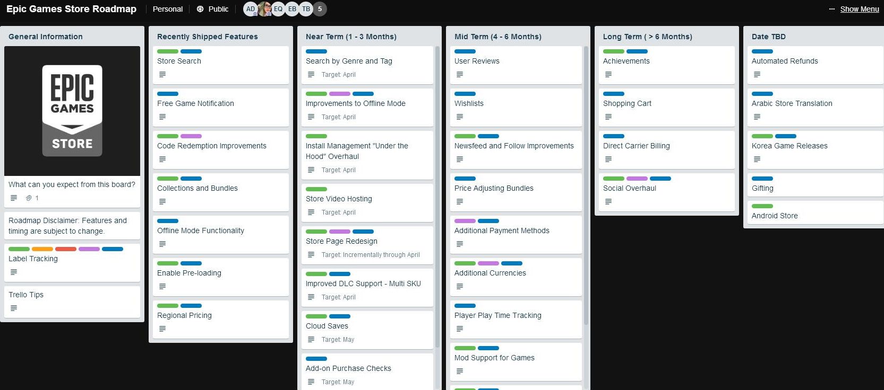884x390 pixels.
Task: Open the Collections and Bundles card
Action: (221, 192)
